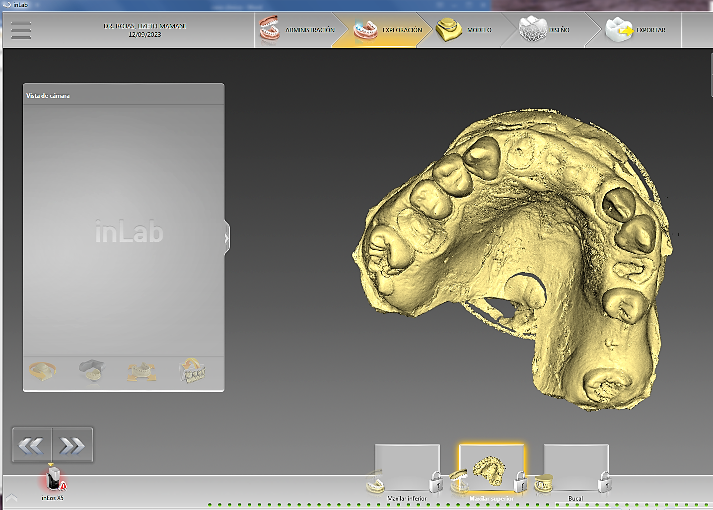Click the inLab icon in title bar
The width and height of the screenshot is (713, 510).
7,4
